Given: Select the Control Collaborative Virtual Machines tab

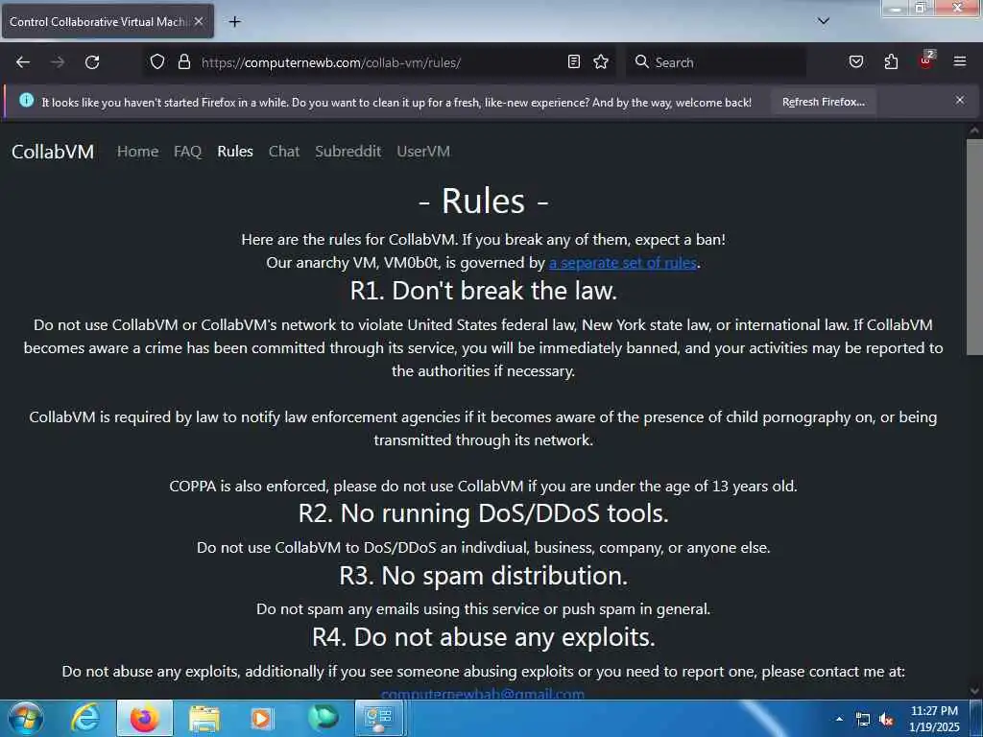Looking at the screenshot, I should coord(108,21).
